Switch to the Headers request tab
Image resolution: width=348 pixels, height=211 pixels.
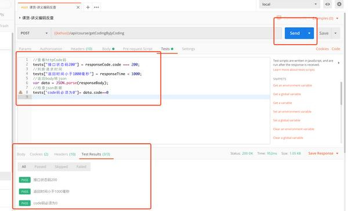[81, 49]
